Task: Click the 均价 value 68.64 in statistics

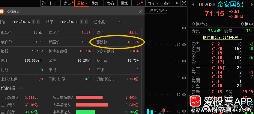Action: point(134,33)
